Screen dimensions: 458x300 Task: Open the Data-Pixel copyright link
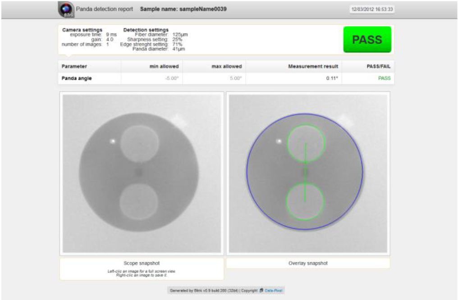[x=273, y=291]
